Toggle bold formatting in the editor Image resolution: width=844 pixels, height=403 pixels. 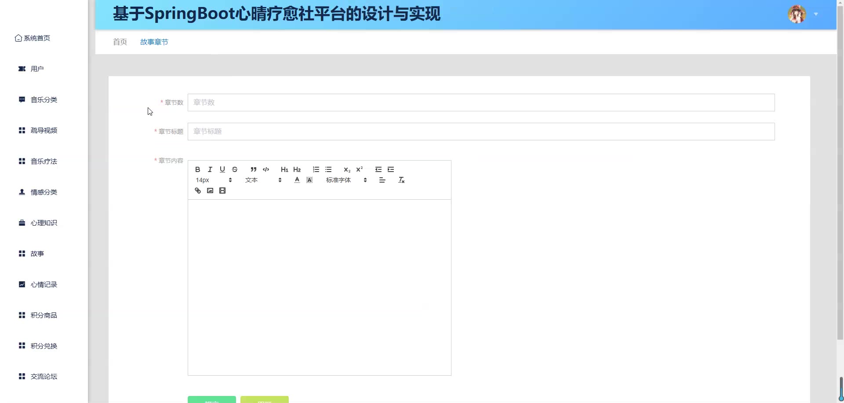(x=198, y=169)
